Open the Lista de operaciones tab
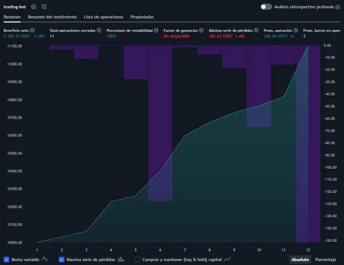 click(104, 17)
